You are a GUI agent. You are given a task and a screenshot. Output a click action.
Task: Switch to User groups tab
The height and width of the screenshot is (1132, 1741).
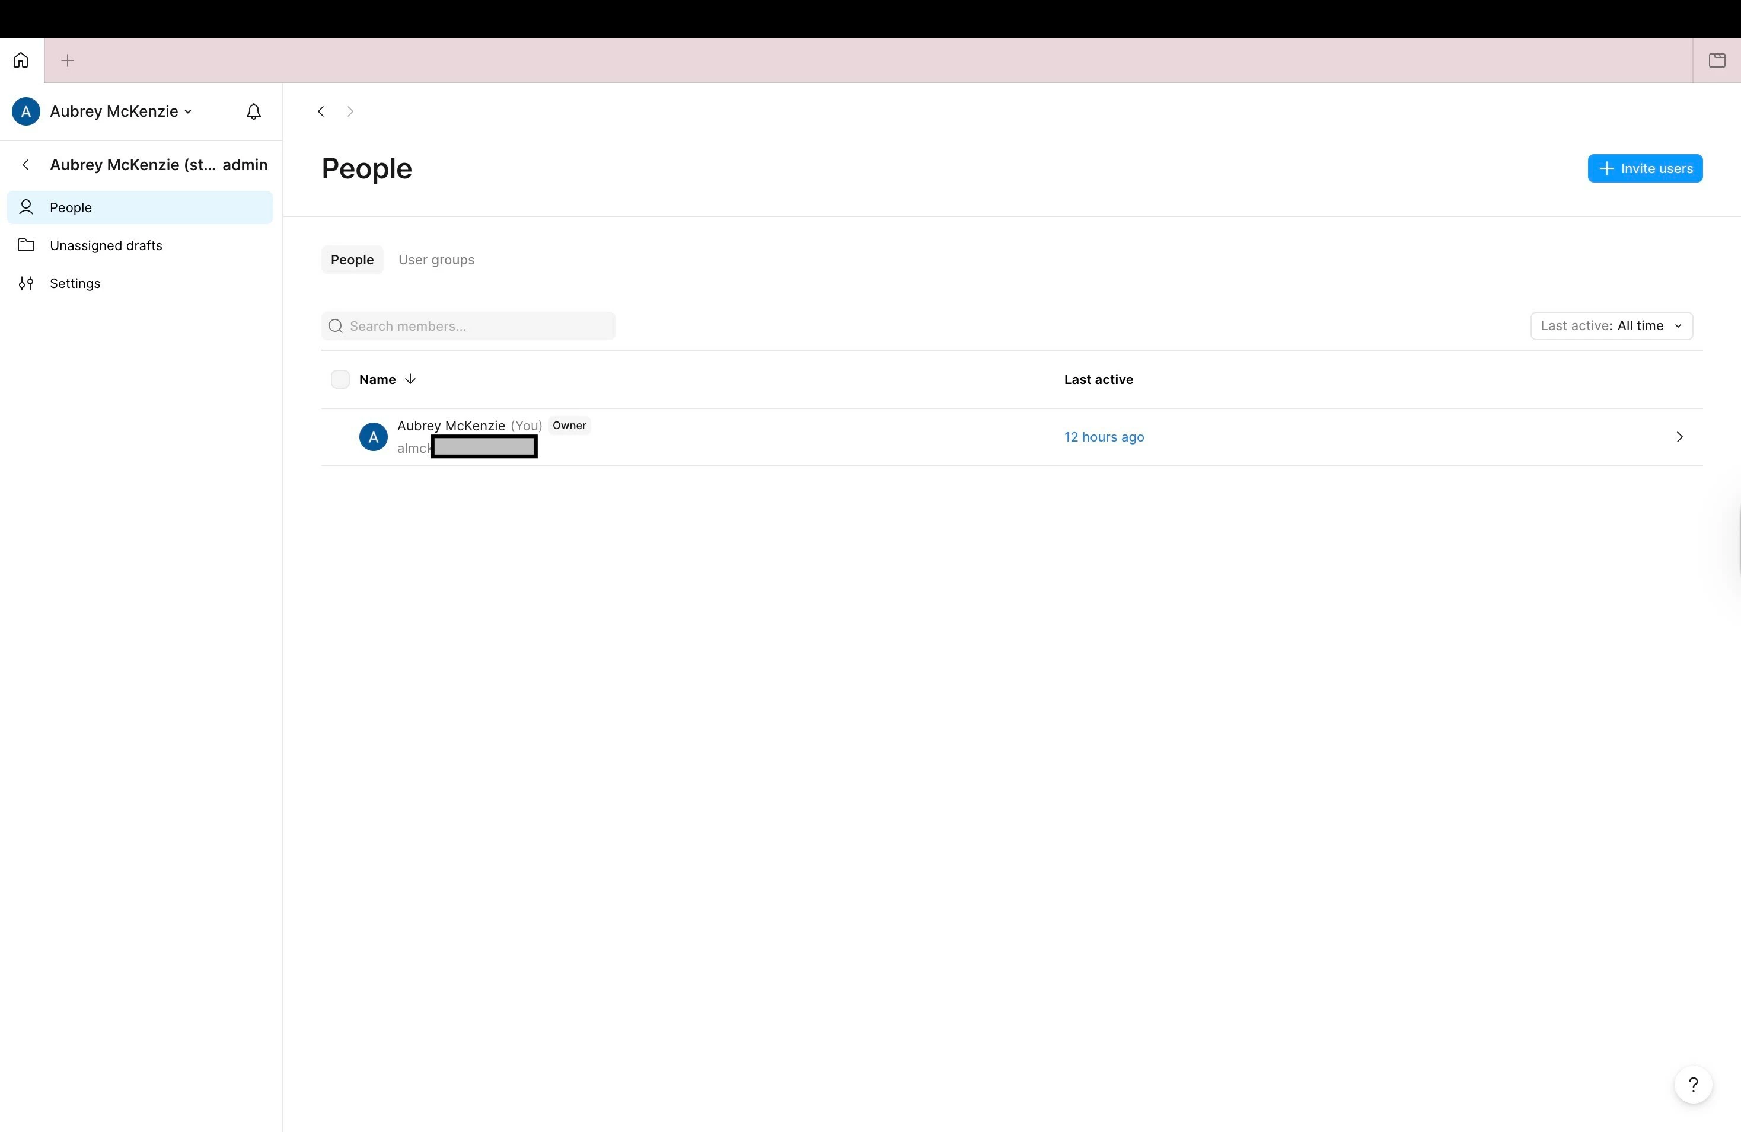[x=436, y=260]
